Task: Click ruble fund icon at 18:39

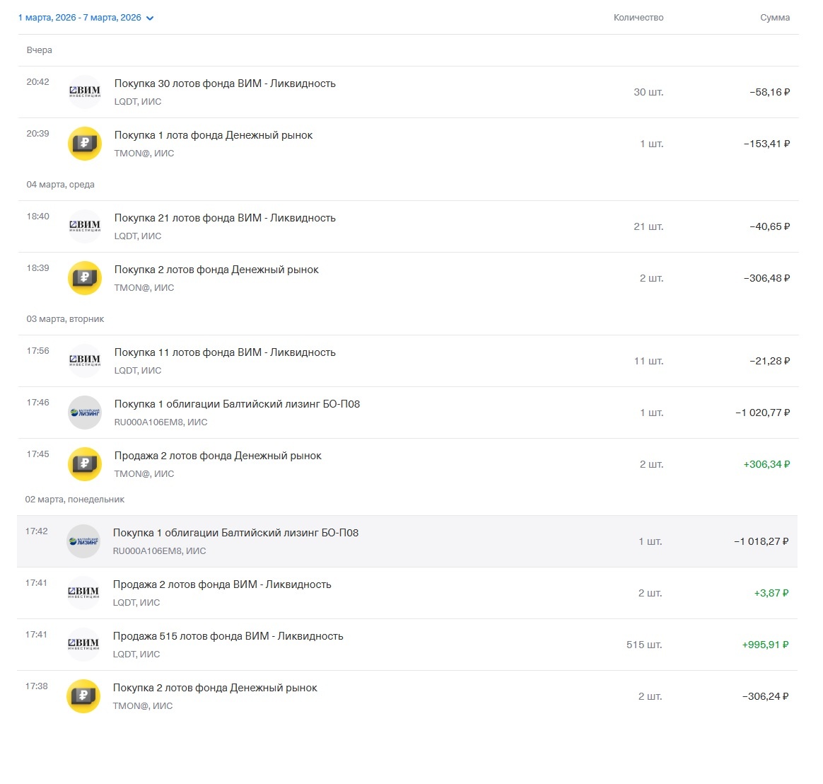Action: (85, 278)
